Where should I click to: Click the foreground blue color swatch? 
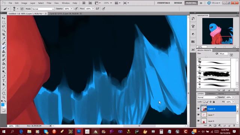pyautogui.click(x=3, y=105)
